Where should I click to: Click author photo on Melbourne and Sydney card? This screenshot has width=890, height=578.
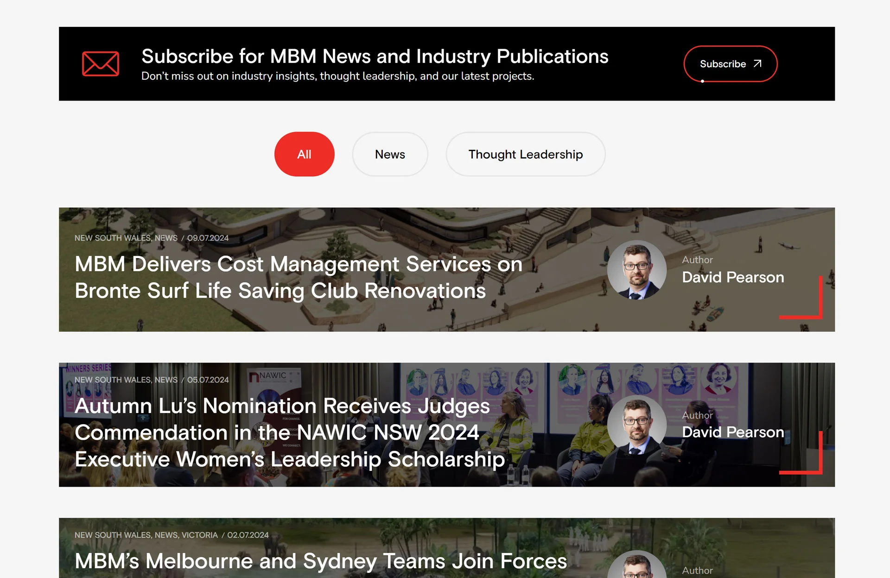(x=637, y=565)
